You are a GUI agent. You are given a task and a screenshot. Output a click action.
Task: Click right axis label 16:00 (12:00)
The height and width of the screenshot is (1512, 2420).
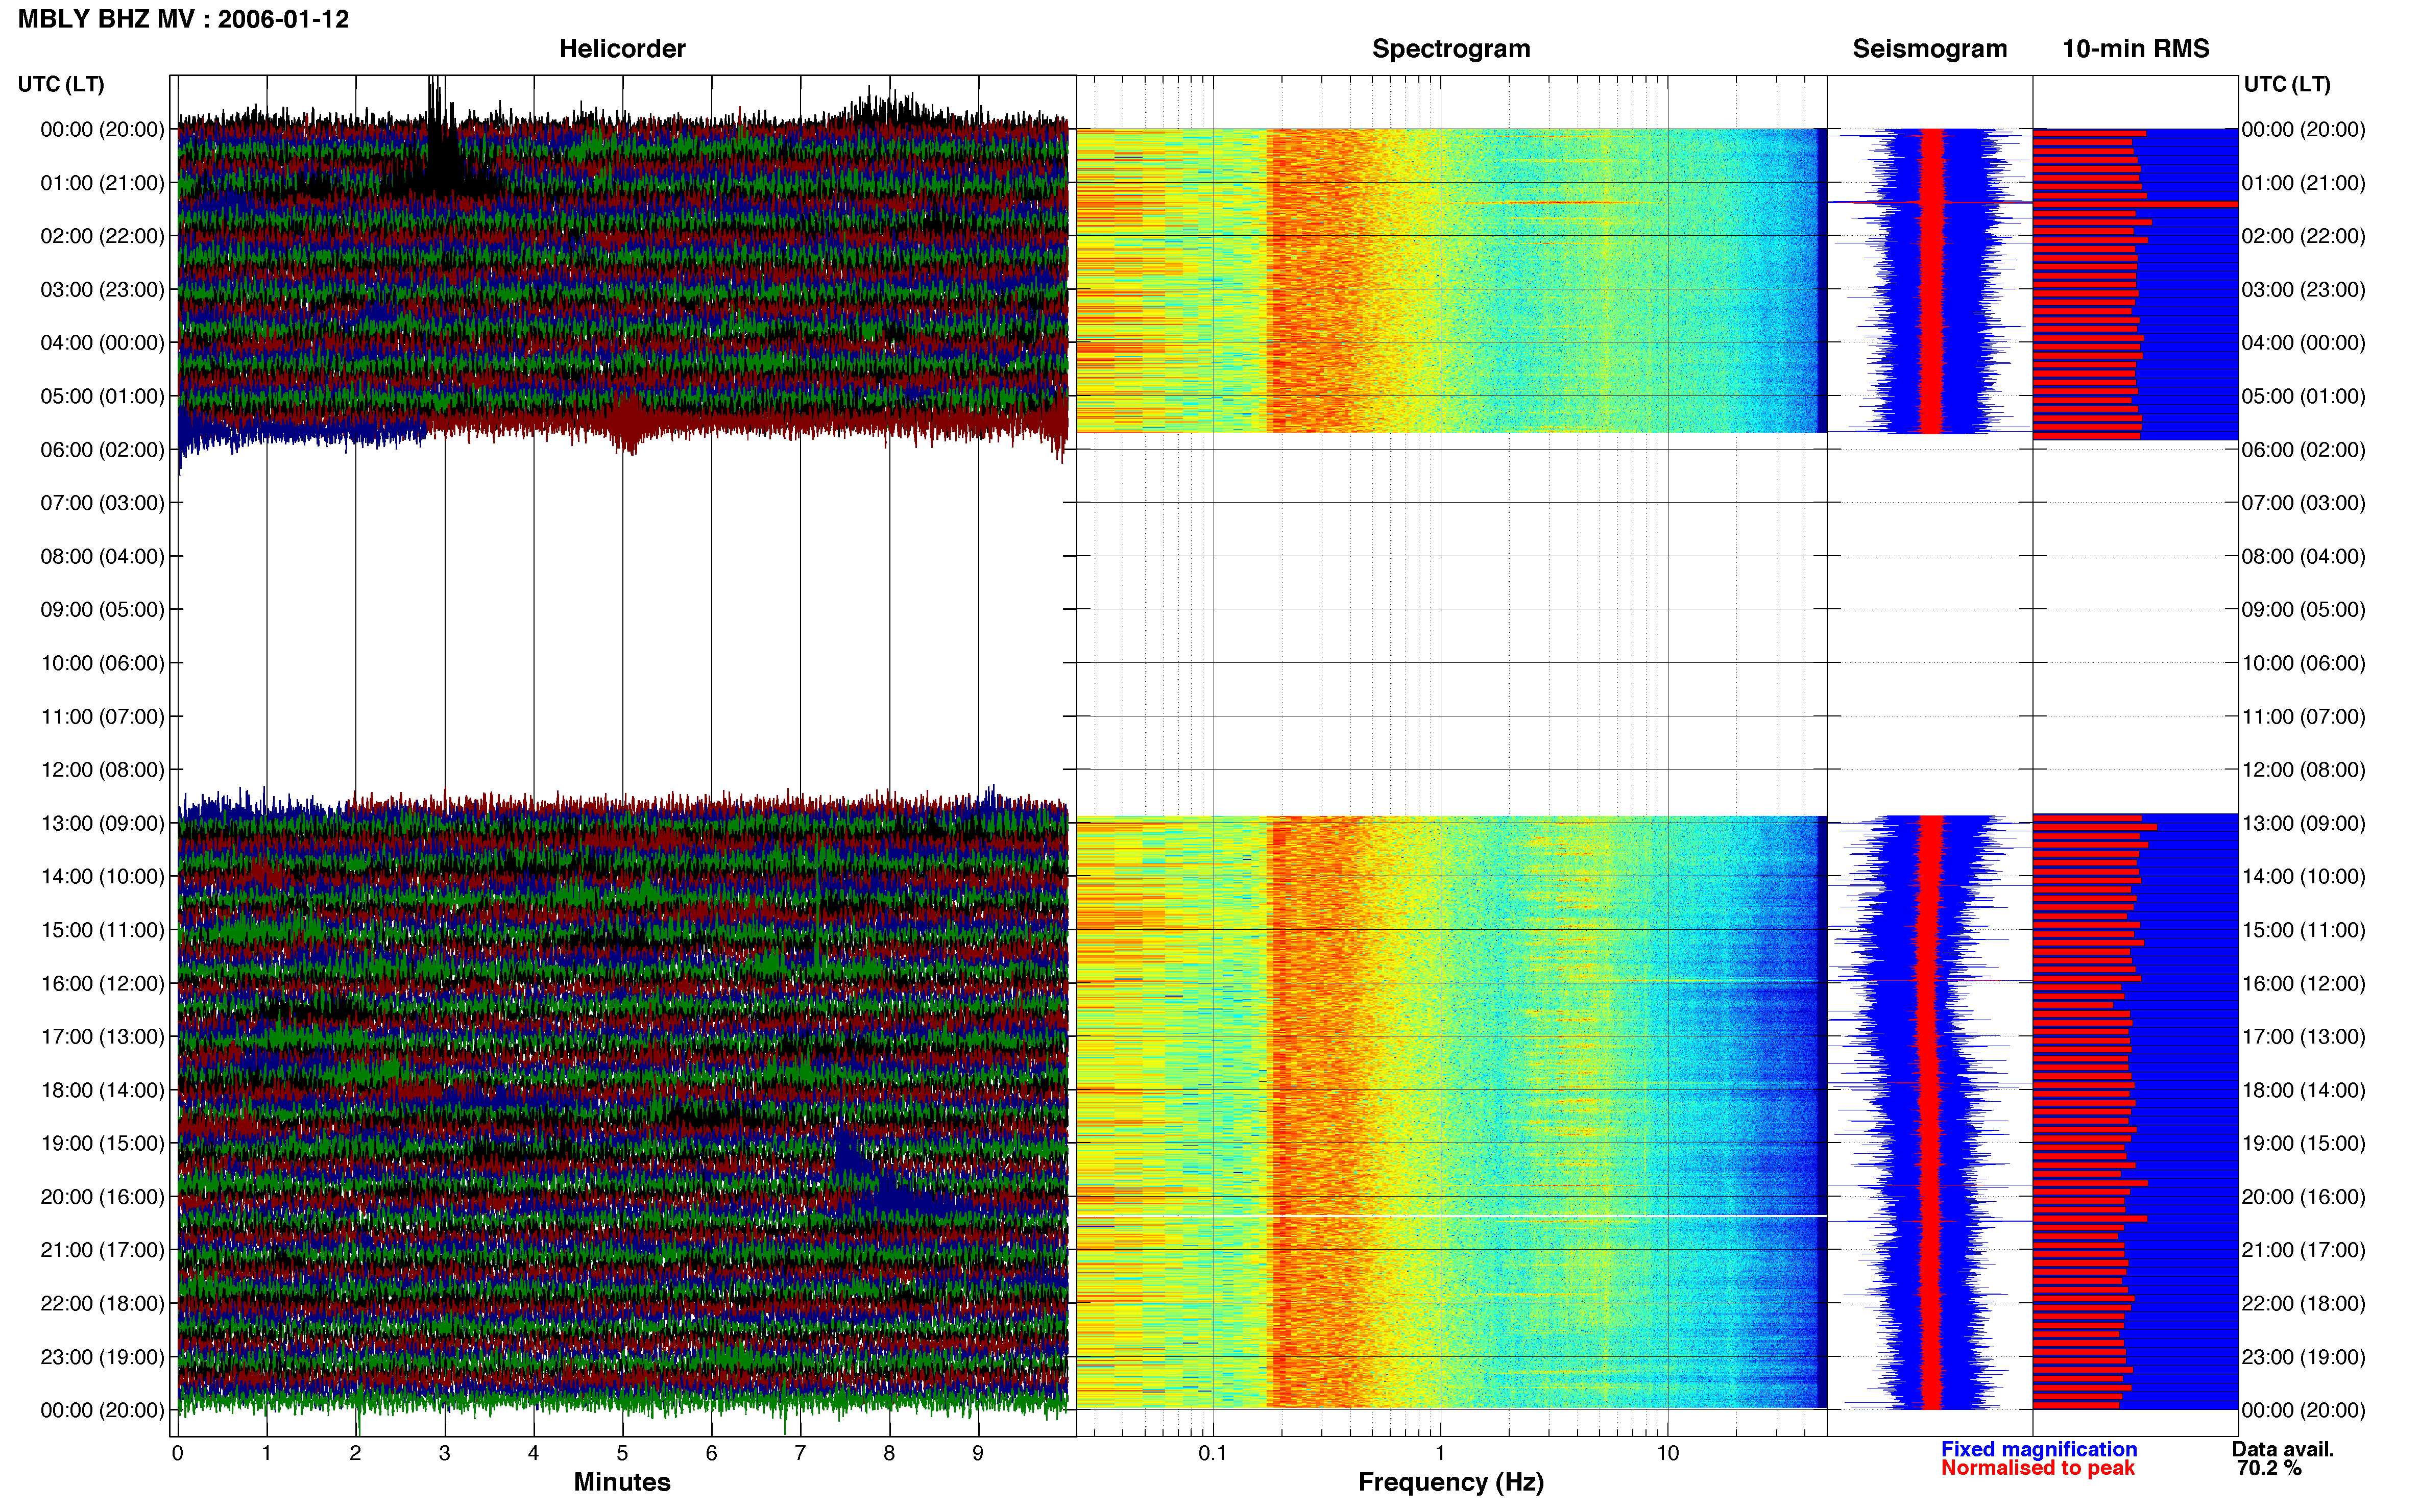coord(2304,983)
